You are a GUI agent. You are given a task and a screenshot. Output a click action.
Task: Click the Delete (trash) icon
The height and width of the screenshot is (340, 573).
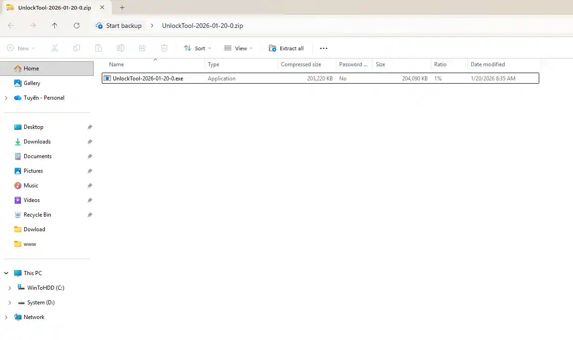(x=164, y=48)
